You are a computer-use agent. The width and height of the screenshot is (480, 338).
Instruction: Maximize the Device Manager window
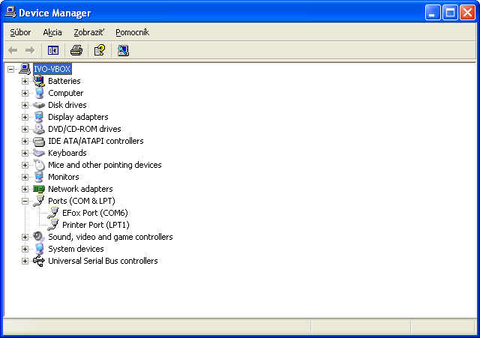pyautogui.click(x=451, y=12)
